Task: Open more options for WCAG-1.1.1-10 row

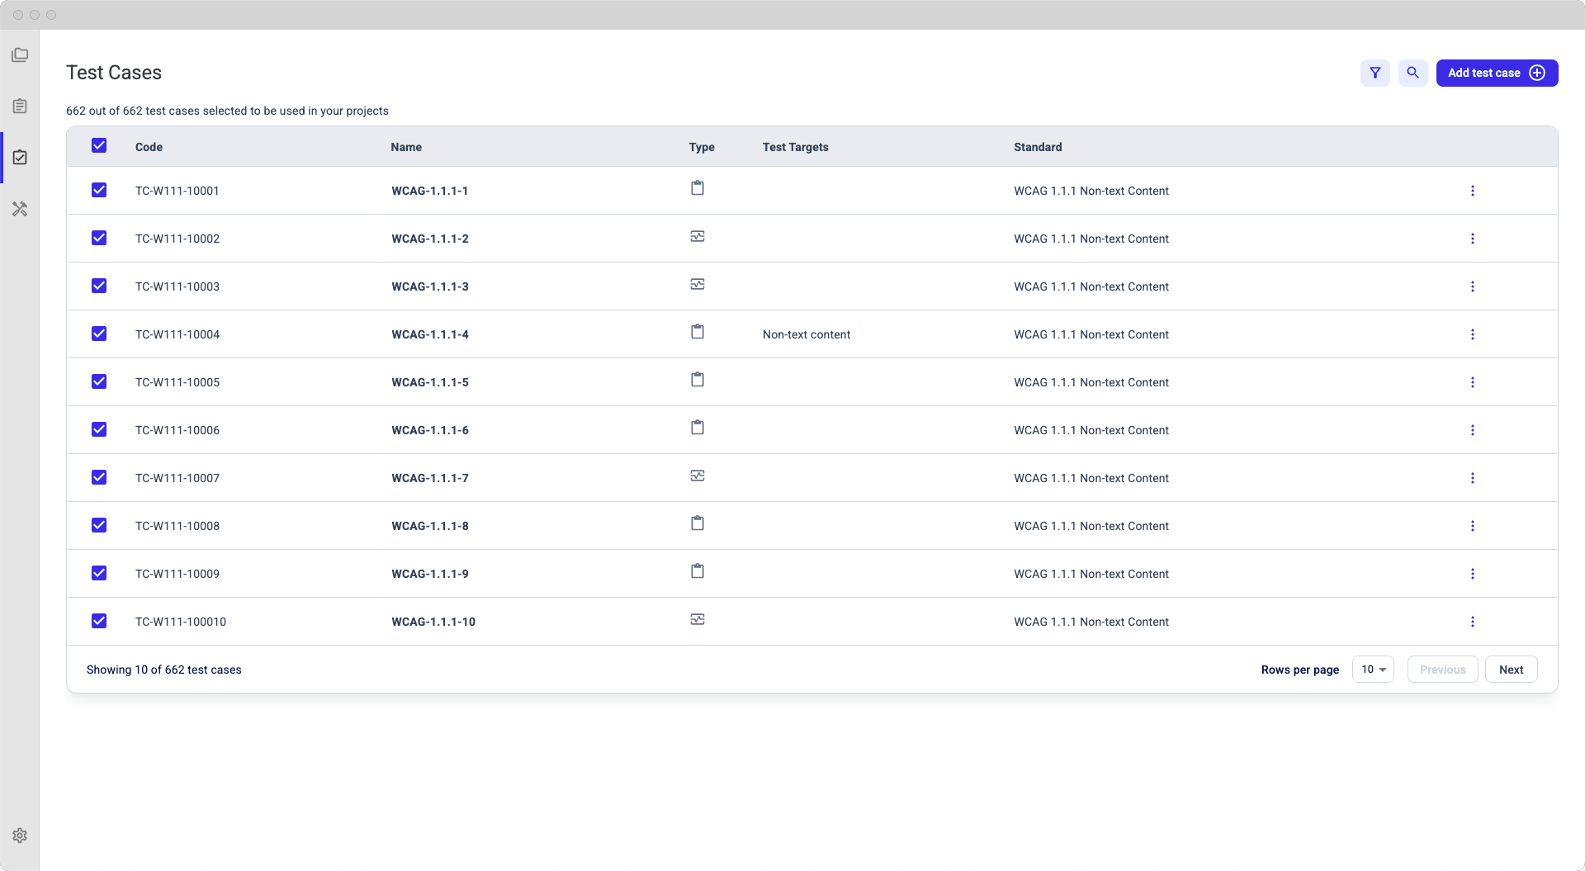Action: pos(1473,622)
